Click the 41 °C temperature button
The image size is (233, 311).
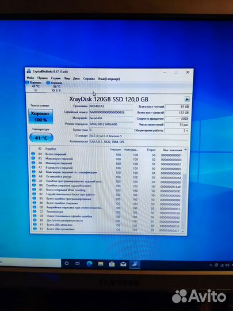pyautogui.click(x=41, y=138)
